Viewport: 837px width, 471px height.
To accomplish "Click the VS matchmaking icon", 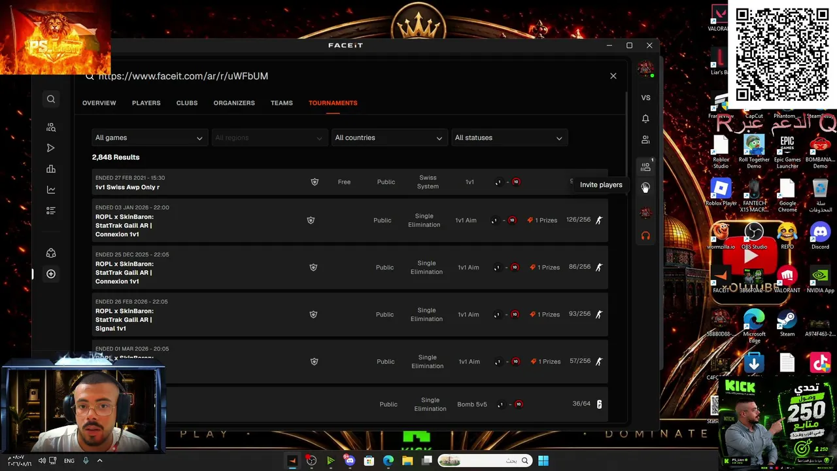I will point(645,97).
